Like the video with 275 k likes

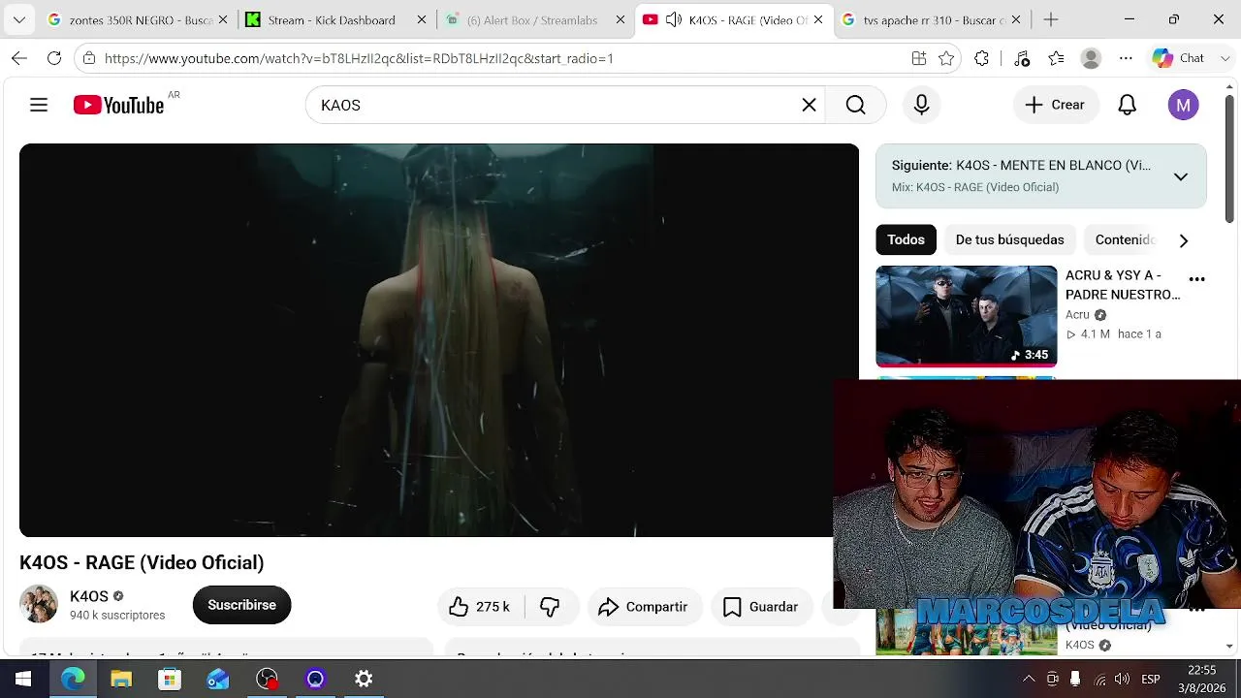pos(481,607)
